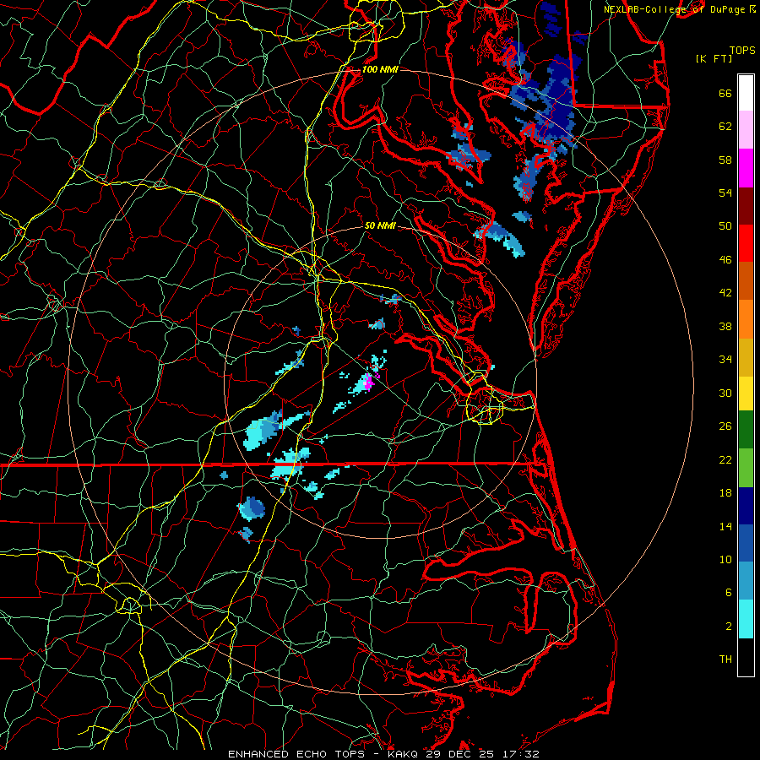
Task: Click the light blue legend swatch
Action: (x=746, y=581)
